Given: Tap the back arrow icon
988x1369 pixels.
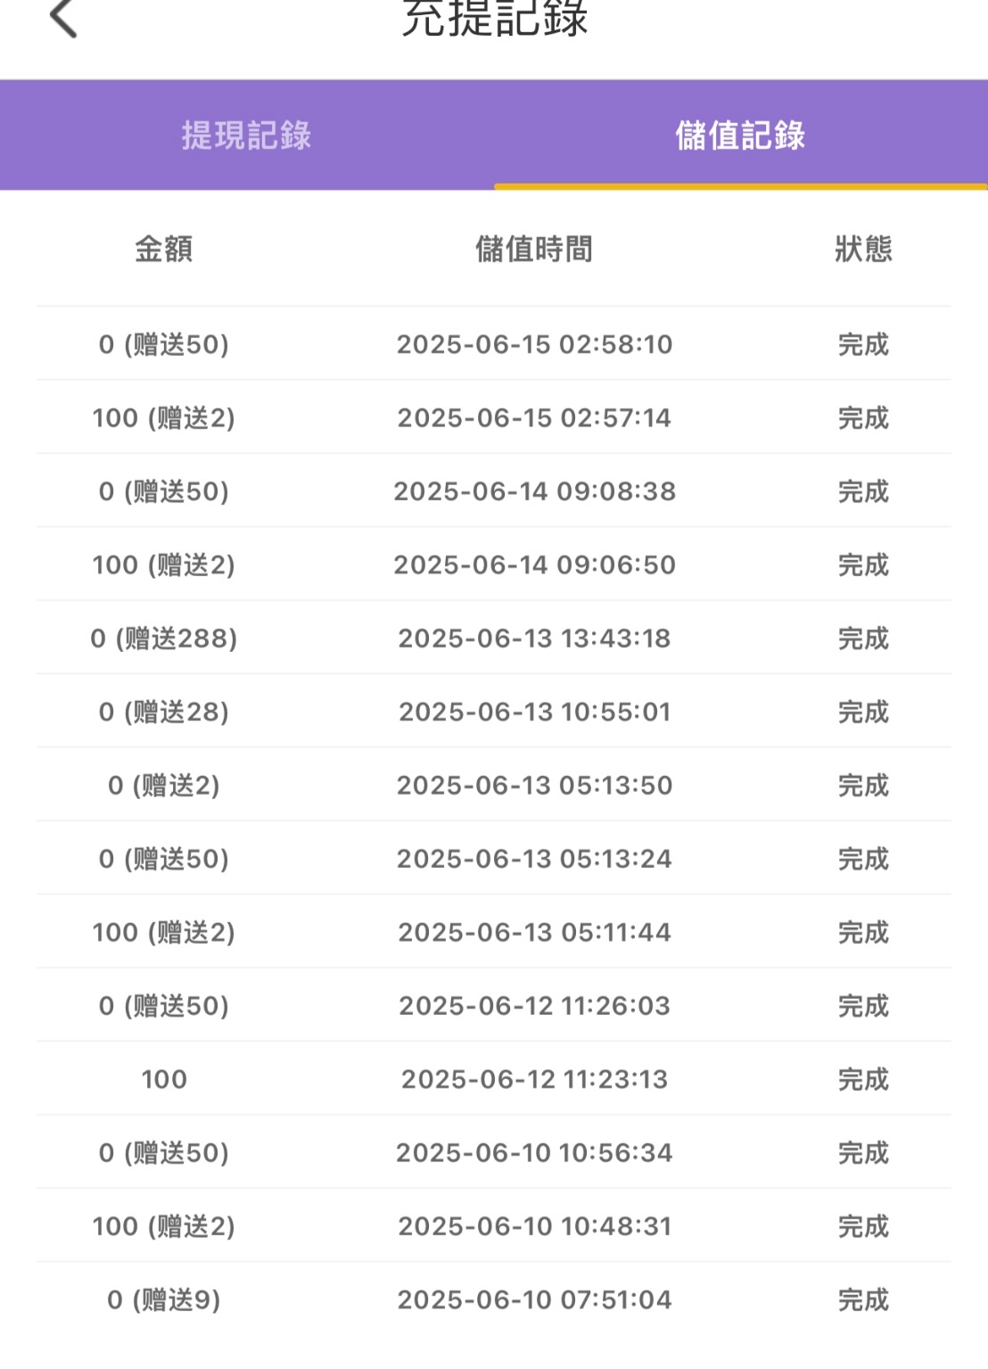Looking at the screenshot, I should pyautogui.click(x=63, y=18).
